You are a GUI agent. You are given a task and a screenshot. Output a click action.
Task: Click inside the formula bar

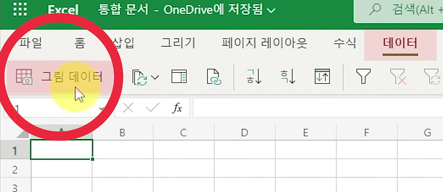(x=318, y=108)
